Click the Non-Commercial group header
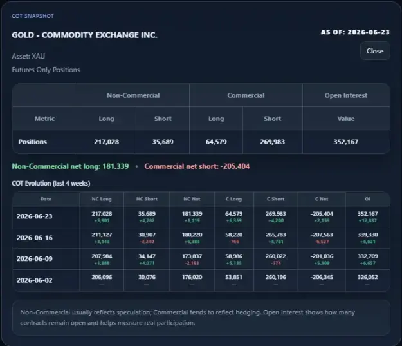The width and height of the screenshot is (402, 346). tap(133, 95)
